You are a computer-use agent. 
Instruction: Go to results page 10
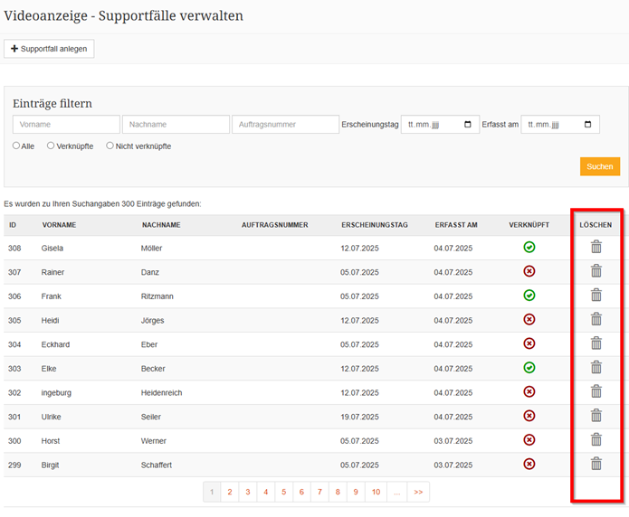pos(376,492)
